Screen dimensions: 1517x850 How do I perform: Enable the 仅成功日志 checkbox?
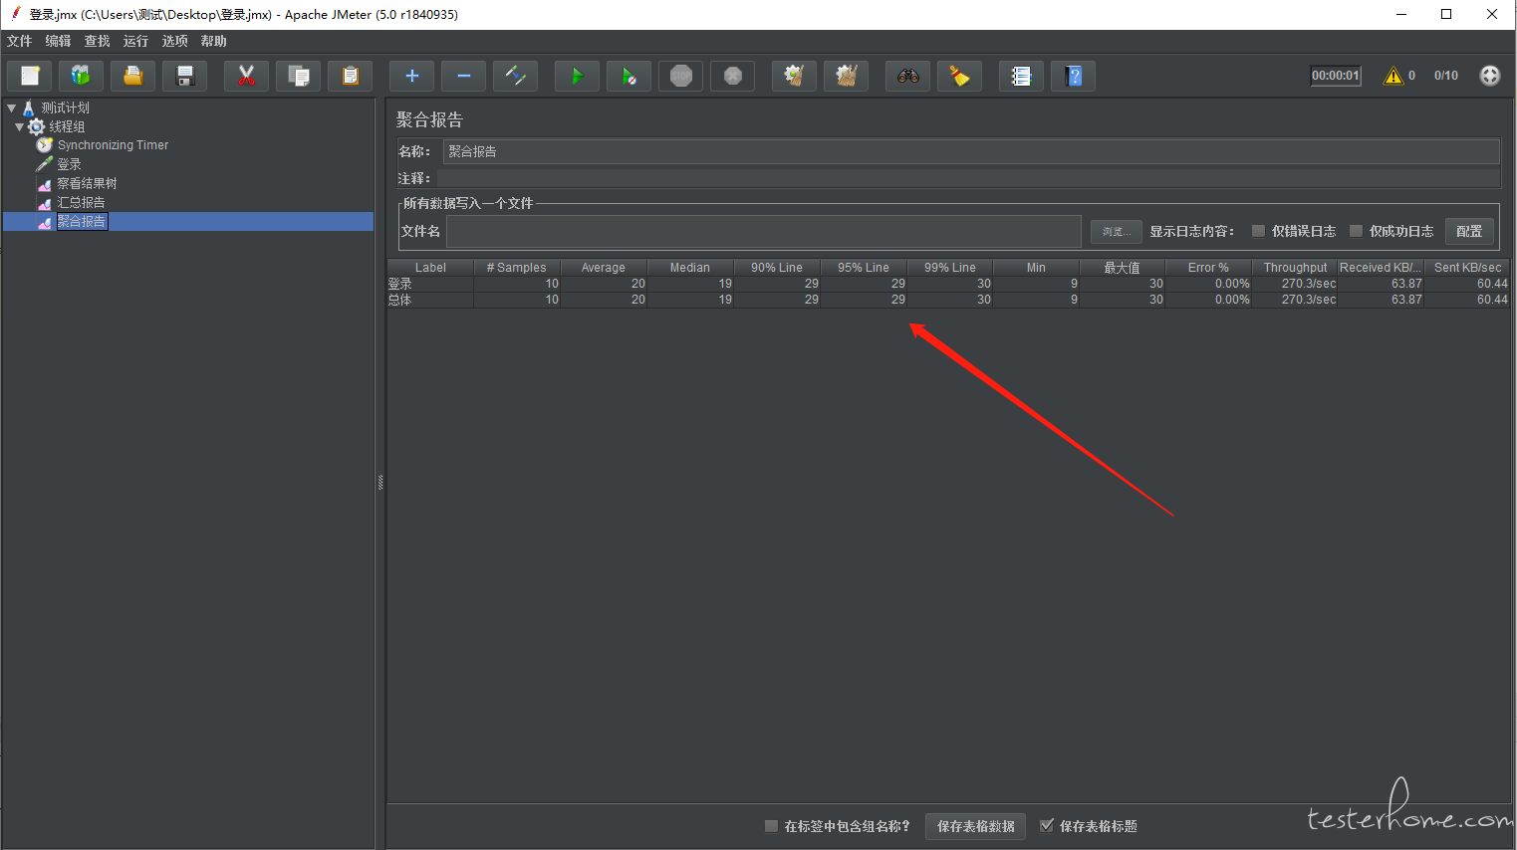point(1356,231)
